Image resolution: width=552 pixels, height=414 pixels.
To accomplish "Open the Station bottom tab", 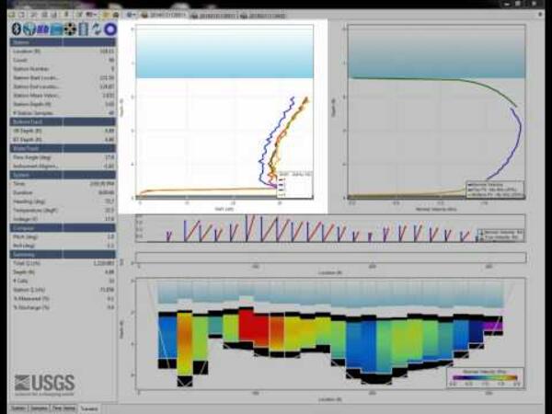I will tap(17, 407).
